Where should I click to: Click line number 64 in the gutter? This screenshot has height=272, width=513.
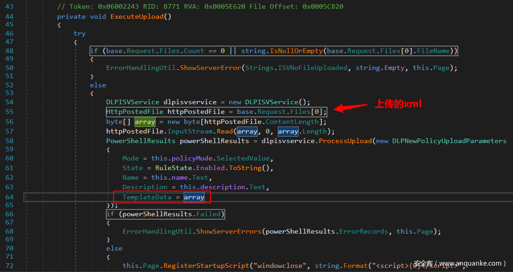(9, 197)
